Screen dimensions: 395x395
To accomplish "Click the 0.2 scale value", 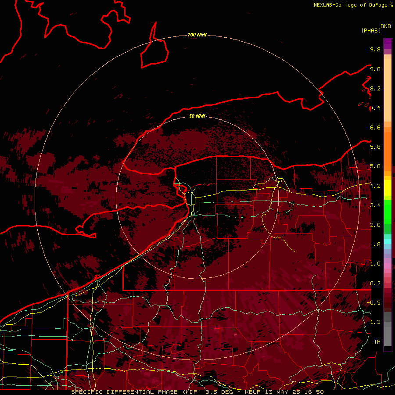I will pyautogui.click(x=375, y=283).
